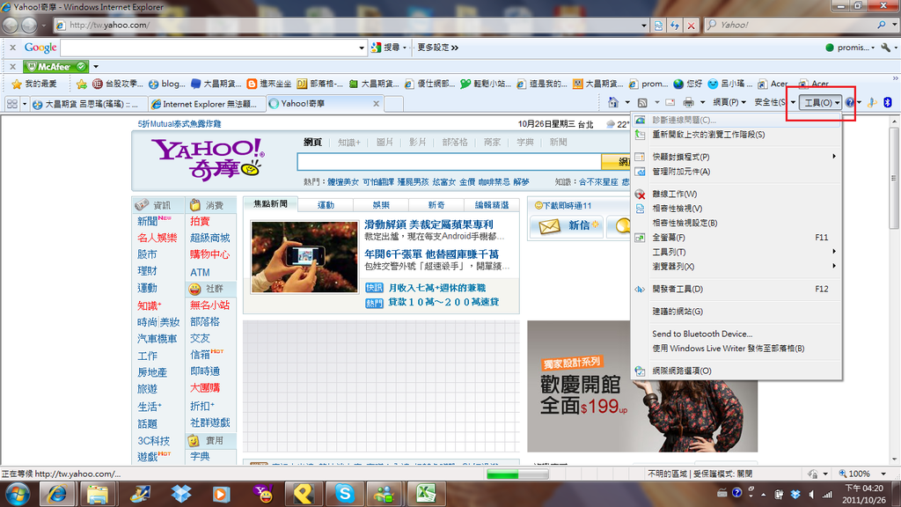This screenshot has height=507, width=901.
Task: Open the Google toolbar search box dropdown
Action: tap(362, 48)
